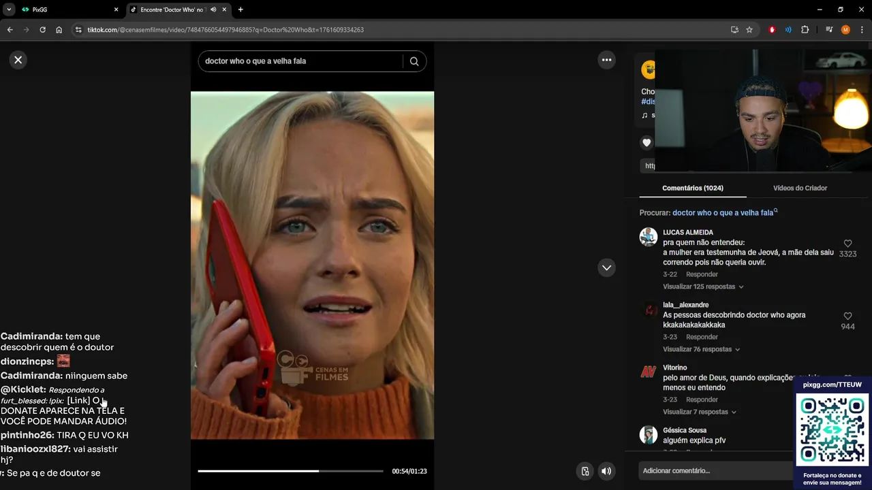Open Géssica Sousa's profile avatar
Viewport: 872px width, 490px height.
coord(649,435)
